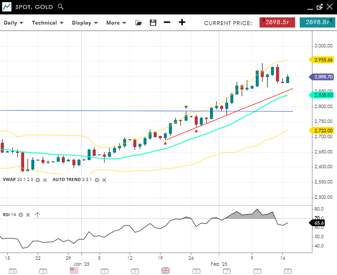Open the Display options dropdown
Viewport: 337px width, 275px height.
(x=85, y=23)
